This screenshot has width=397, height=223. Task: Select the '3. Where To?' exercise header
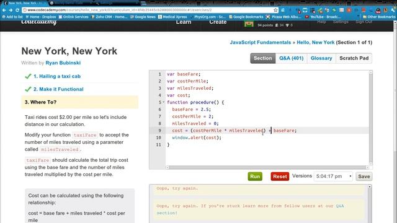[x=80, y=102]
